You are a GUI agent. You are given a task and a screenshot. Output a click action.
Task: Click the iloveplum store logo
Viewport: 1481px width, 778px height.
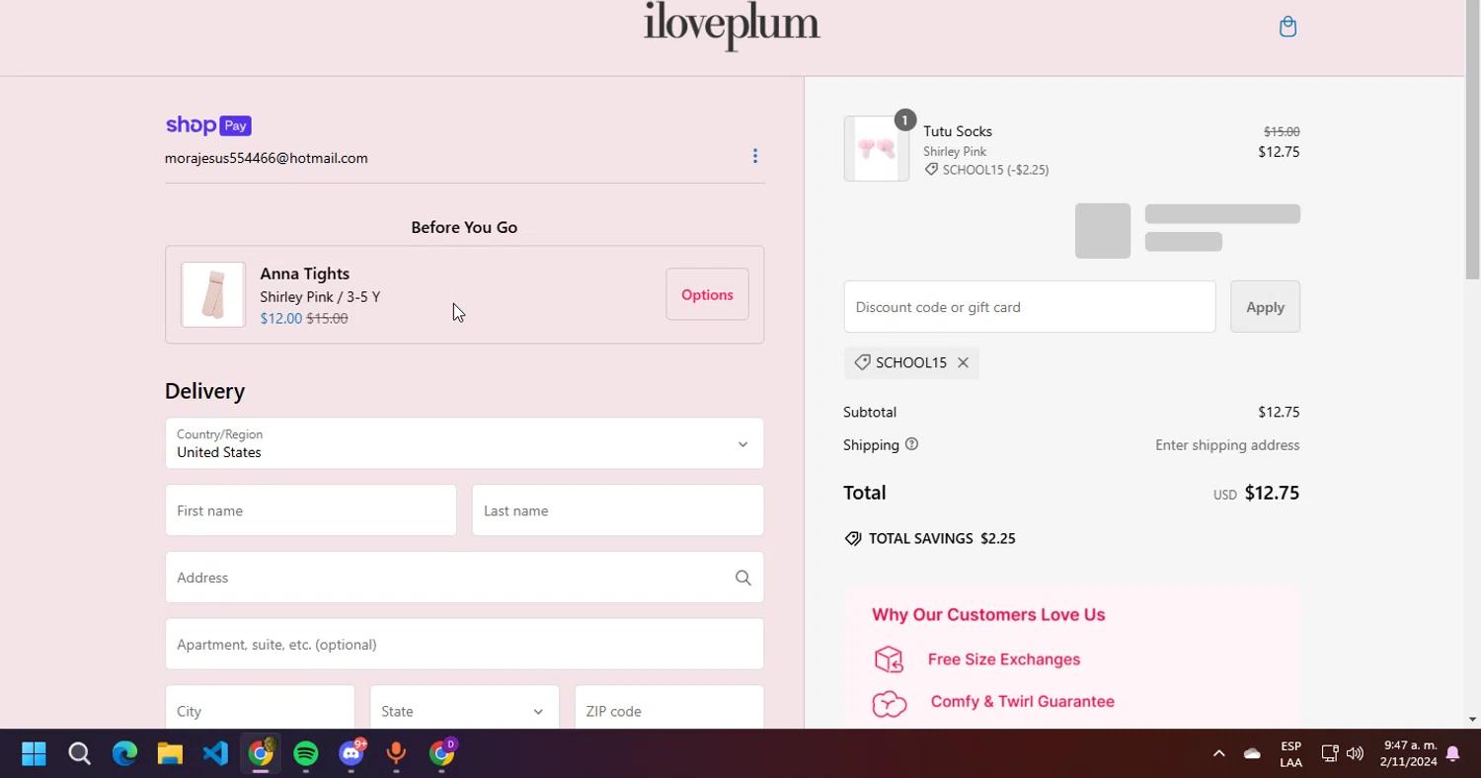(732, 26)
